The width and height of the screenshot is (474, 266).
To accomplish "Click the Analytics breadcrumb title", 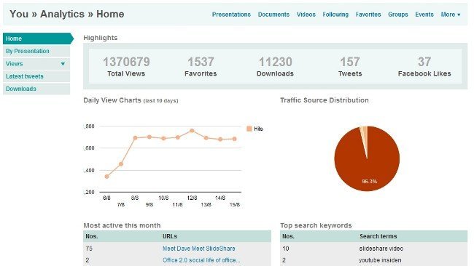I will 62,14.
